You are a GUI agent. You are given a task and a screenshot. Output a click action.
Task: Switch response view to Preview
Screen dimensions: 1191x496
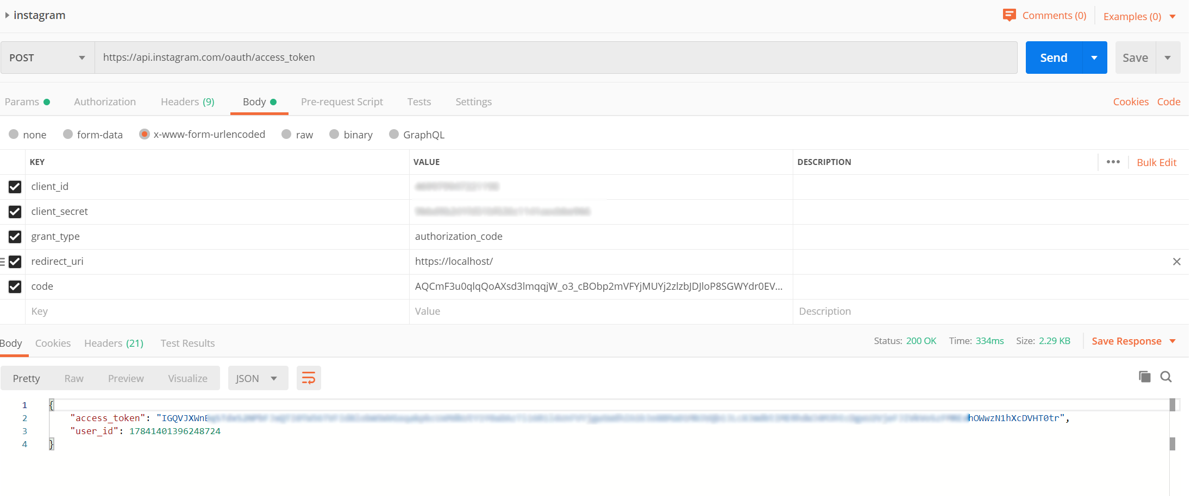pyautogui.click(x=126, y=378)
